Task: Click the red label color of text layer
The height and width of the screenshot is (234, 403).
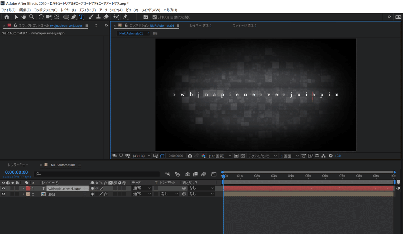Action: click(x=28, y=188)
